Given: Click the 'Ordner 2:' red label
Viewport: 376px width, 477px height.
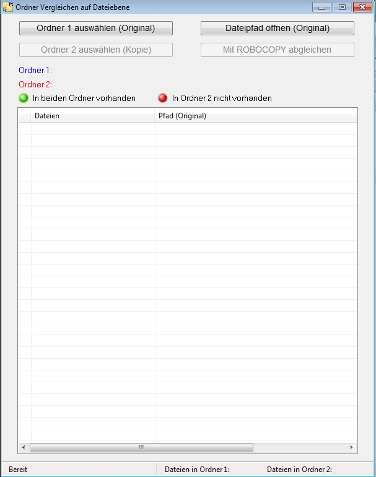Looking at the screenshot, I should 35,84.
